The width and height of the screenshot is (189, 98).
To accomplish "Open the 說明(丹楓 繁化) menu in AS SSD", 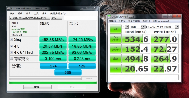I will 58,13.
